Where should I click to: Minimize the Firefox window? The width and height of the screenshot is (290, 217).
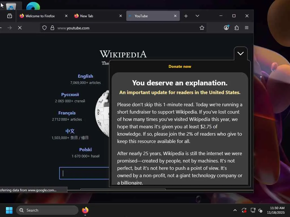tap(221, 16)
